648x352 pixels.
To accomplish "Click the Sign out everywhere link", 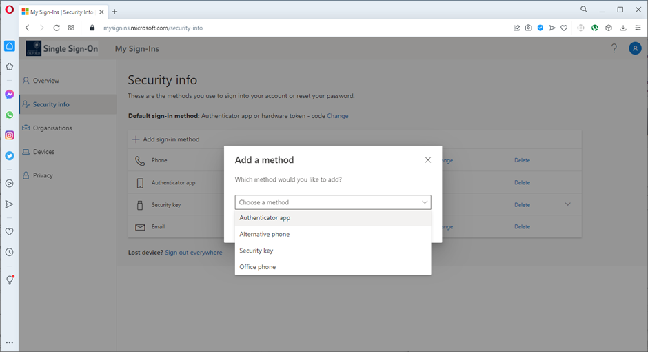I will [193, 253].
